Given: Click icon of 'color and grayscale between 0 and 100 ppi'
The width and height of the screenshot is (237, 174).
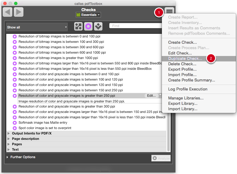Looking at the screenshot, I should 15,74.
